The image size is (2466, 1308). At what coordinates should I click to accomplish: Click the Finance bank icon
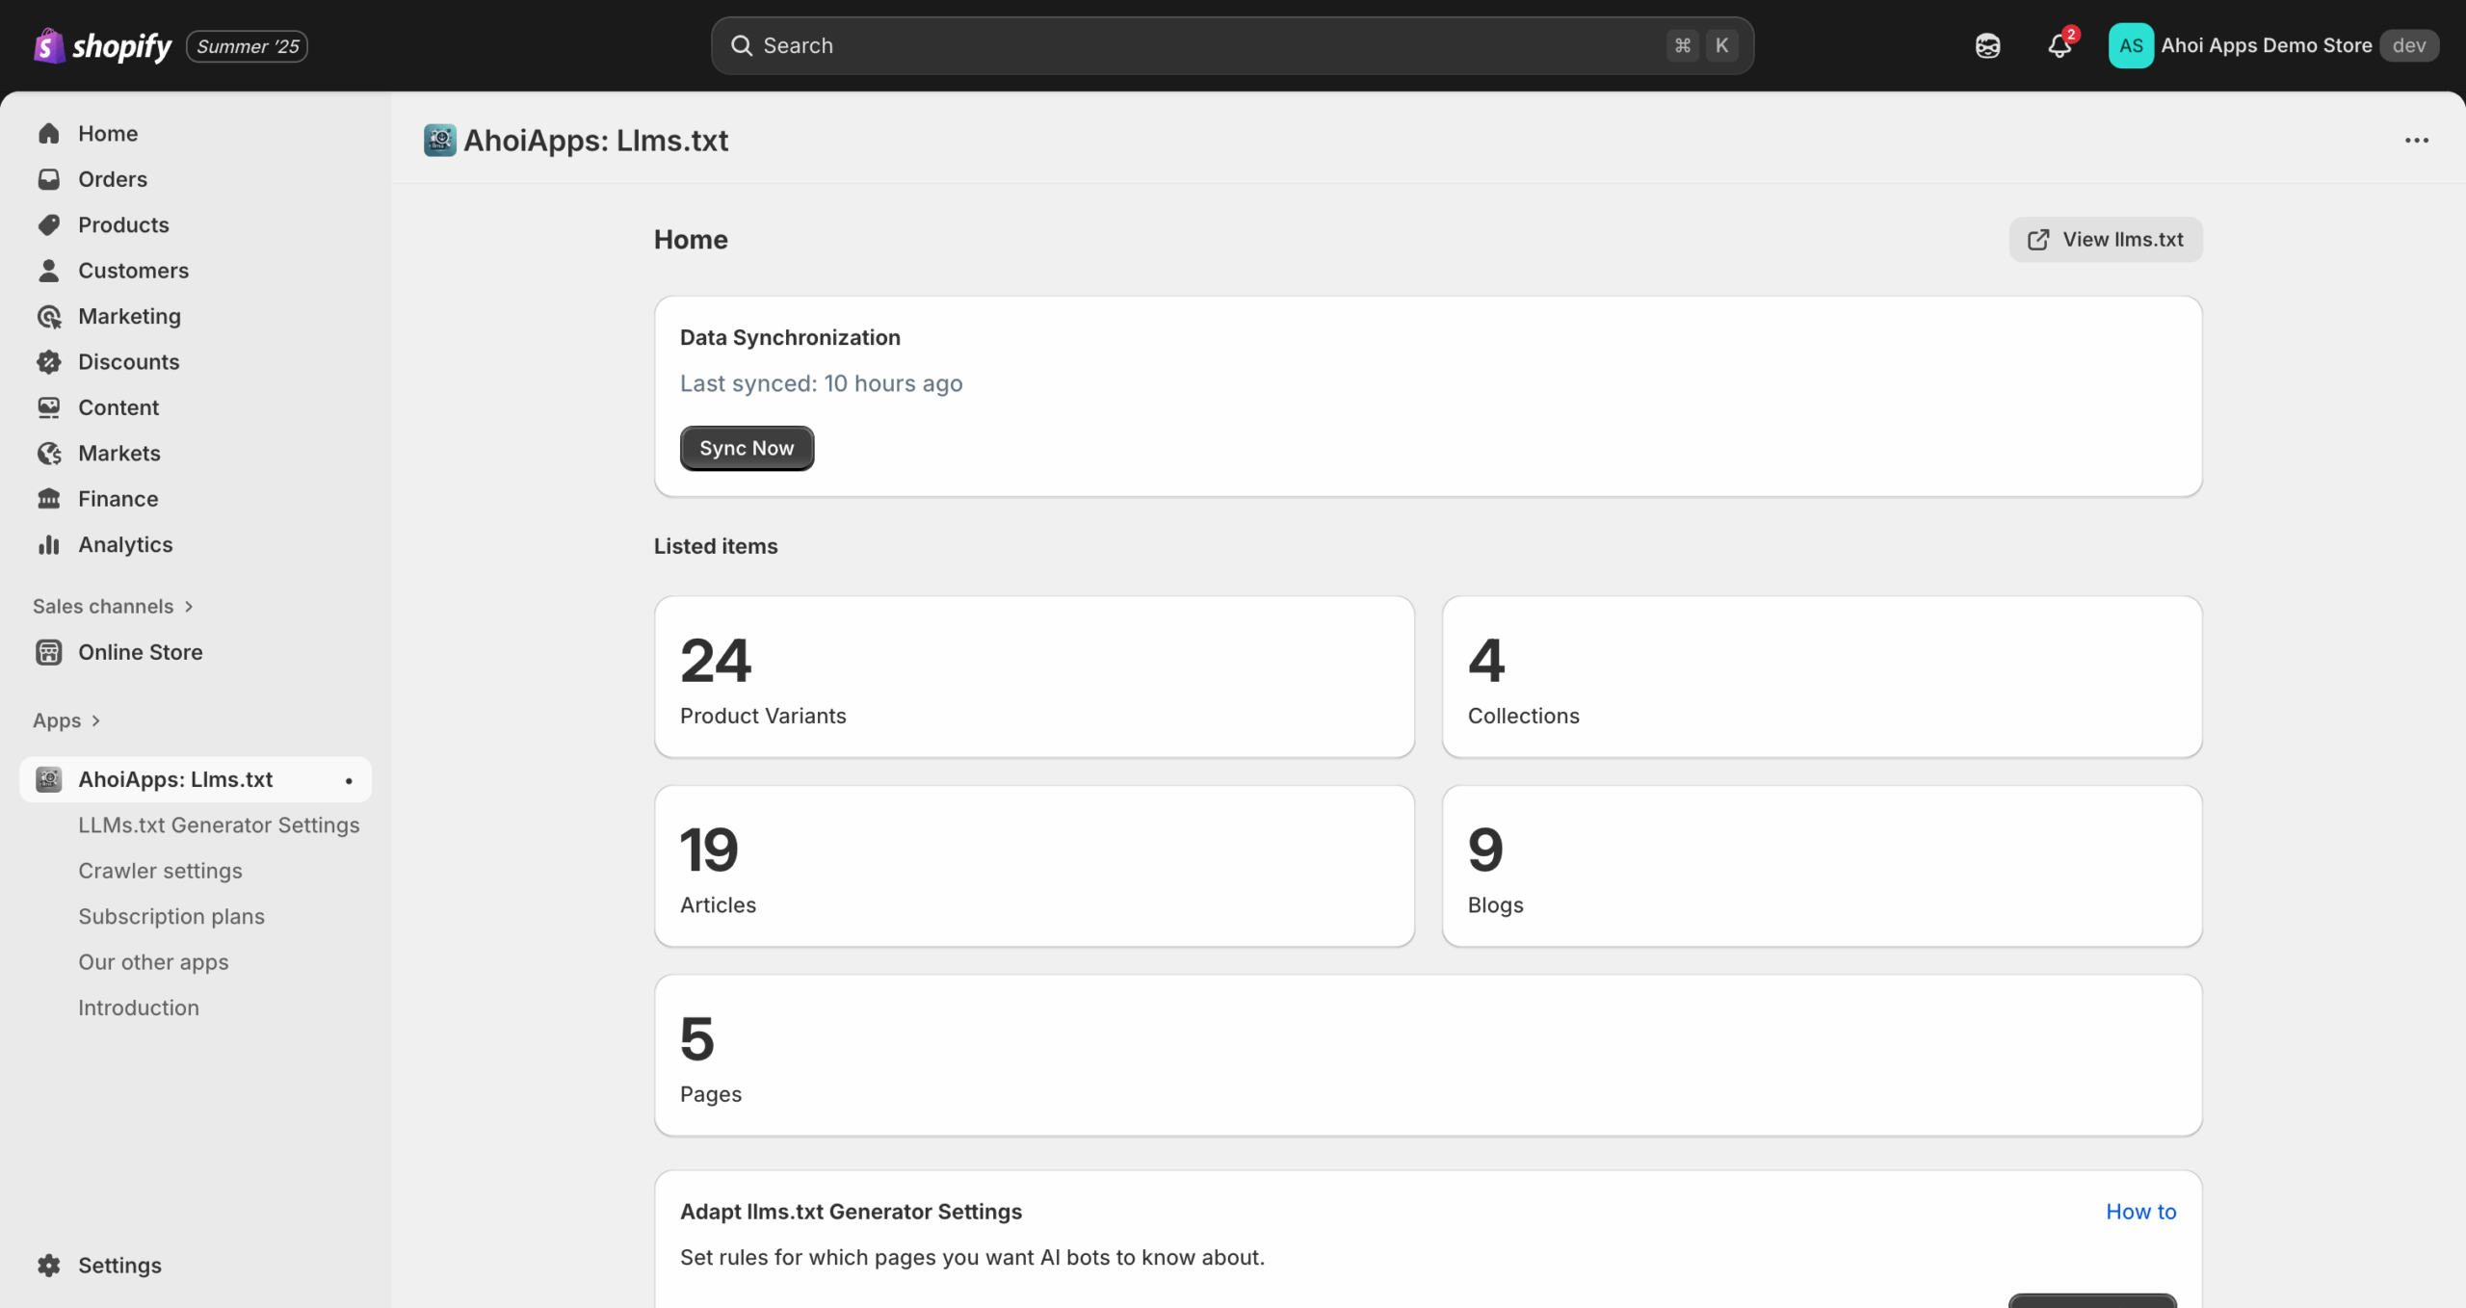(49, 499)
